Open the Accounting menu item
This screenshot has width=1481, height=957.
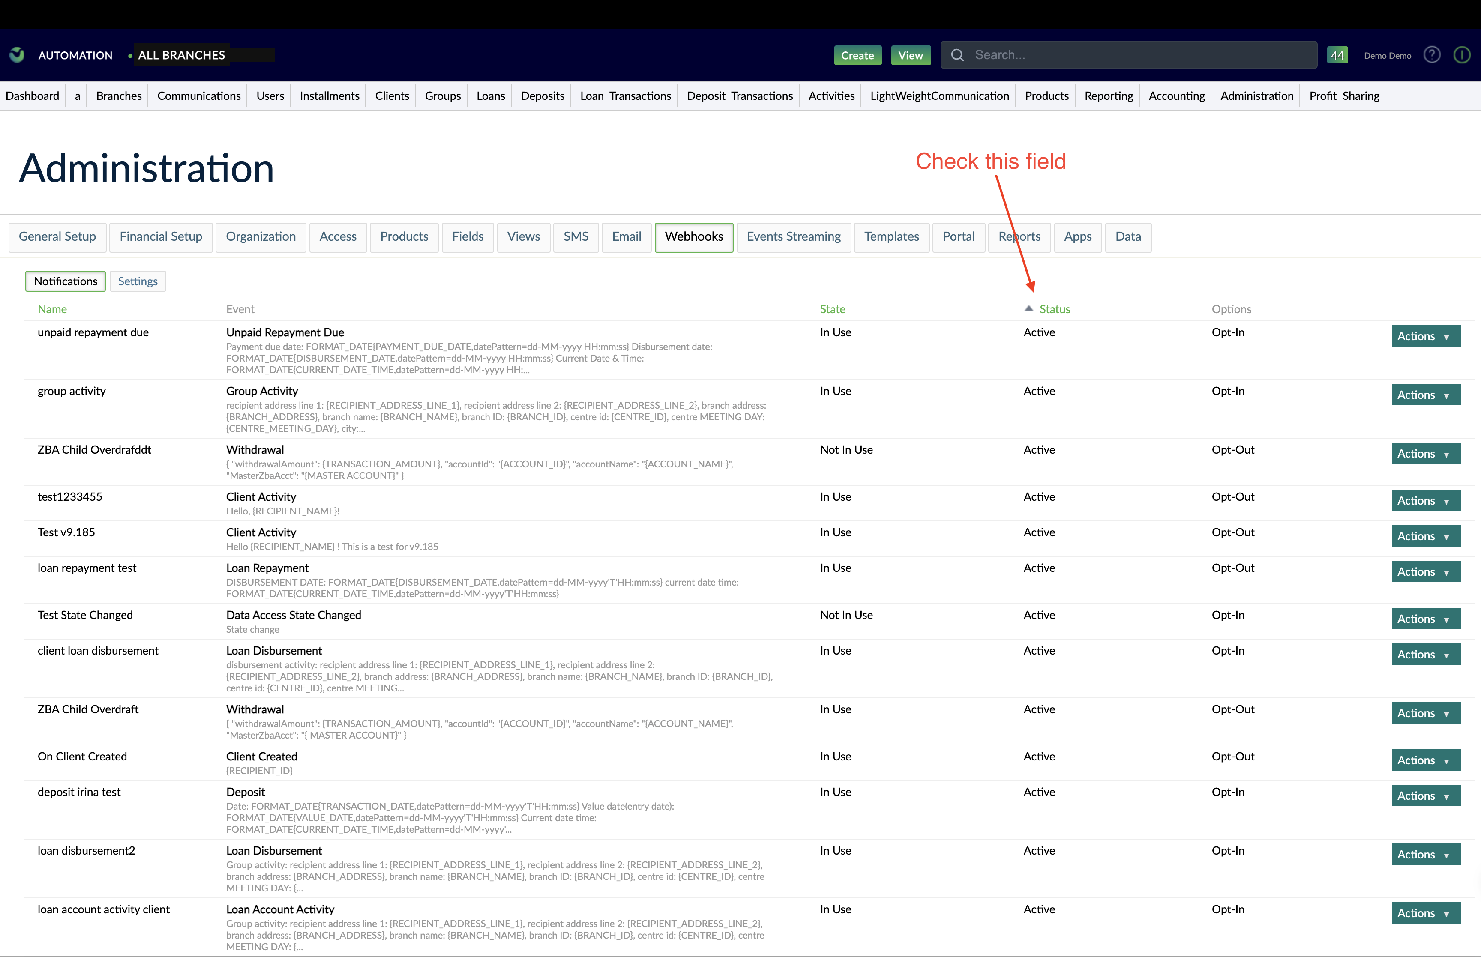[x=1176, y=95]
